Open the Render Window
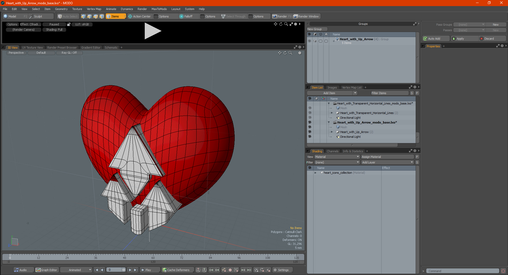Viewport: 508px width, 275px height. point(306,16)
